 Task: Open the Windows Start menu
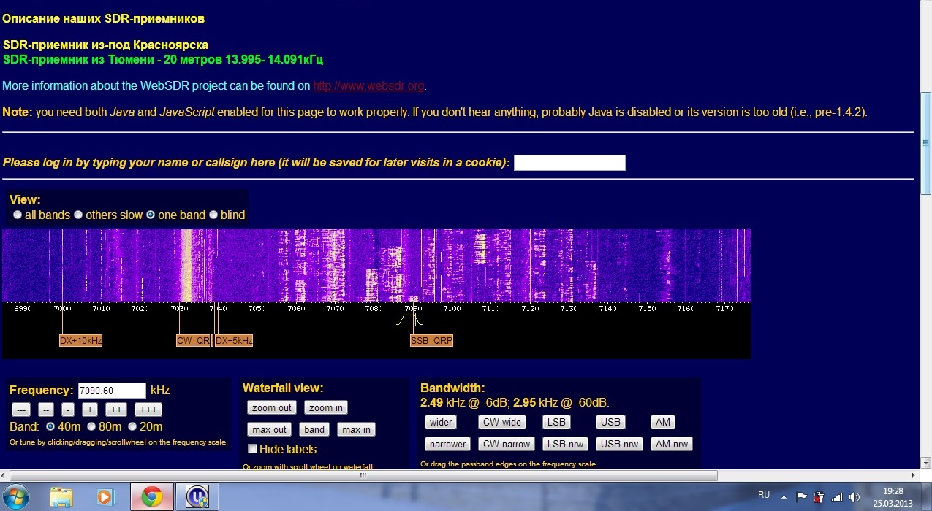tap(17, 496)
